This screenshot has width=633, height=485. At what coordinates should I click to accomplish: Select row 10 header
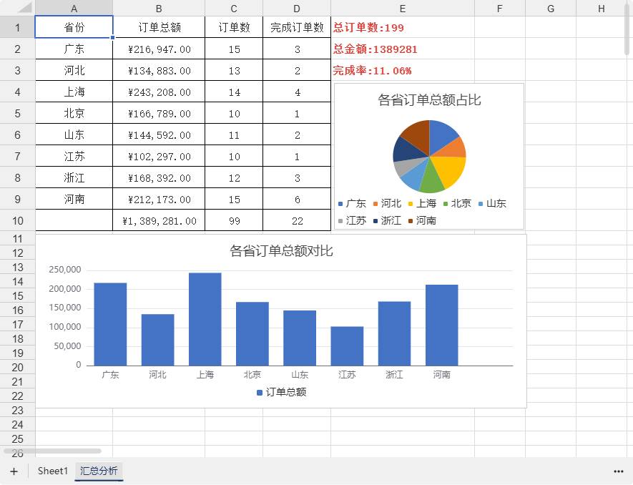point(17,220)
